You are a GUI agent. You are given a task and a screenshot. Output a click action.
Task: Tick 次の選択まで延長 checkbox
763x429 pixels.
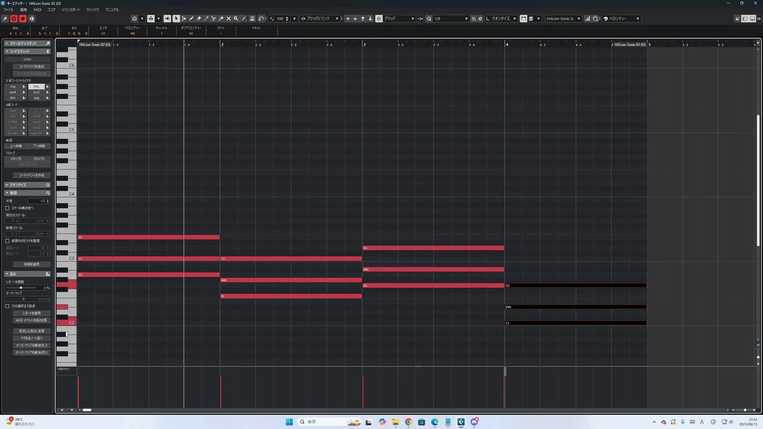7,306
